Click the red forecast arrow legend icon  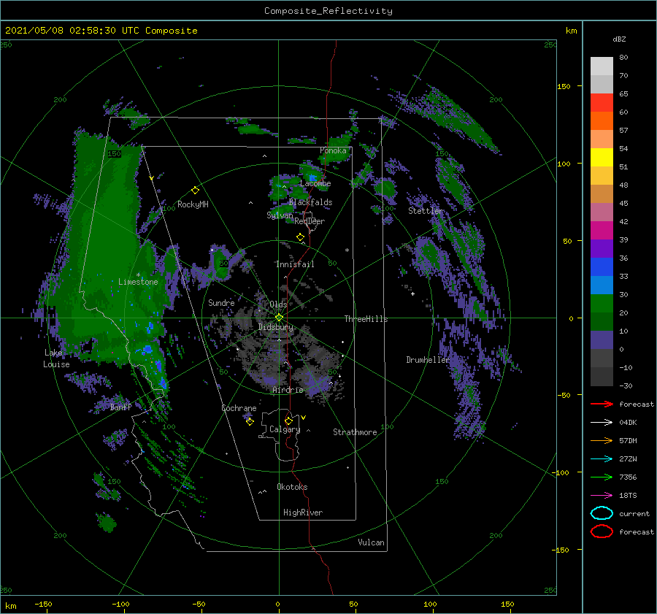coord(602,404)
